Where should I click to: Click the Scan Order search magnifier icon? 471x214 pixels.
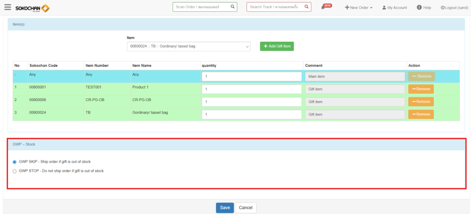(x=233, y=7)
